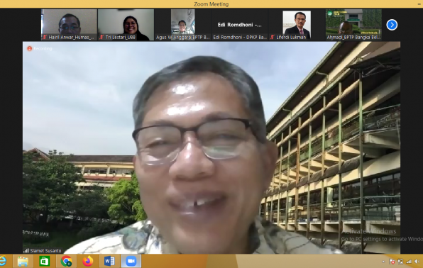Open Google Chrome from the taskbar
Screen dimensions: 423x268
pos(67,261)
